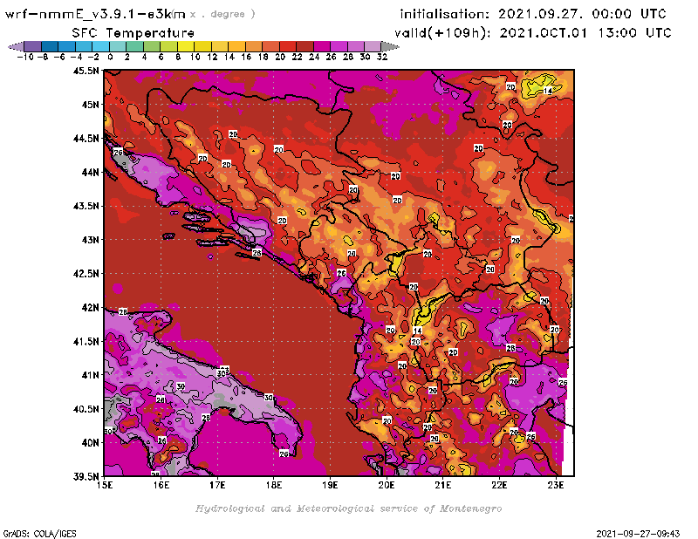Click the '44.5N' latitude label

tap(86, 138)
